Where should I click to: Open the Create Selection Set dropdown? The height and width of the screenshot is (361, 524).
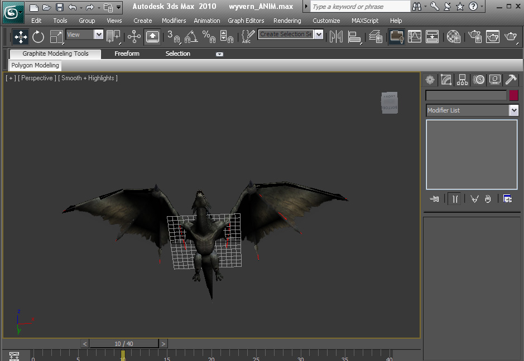coord(319,35)
